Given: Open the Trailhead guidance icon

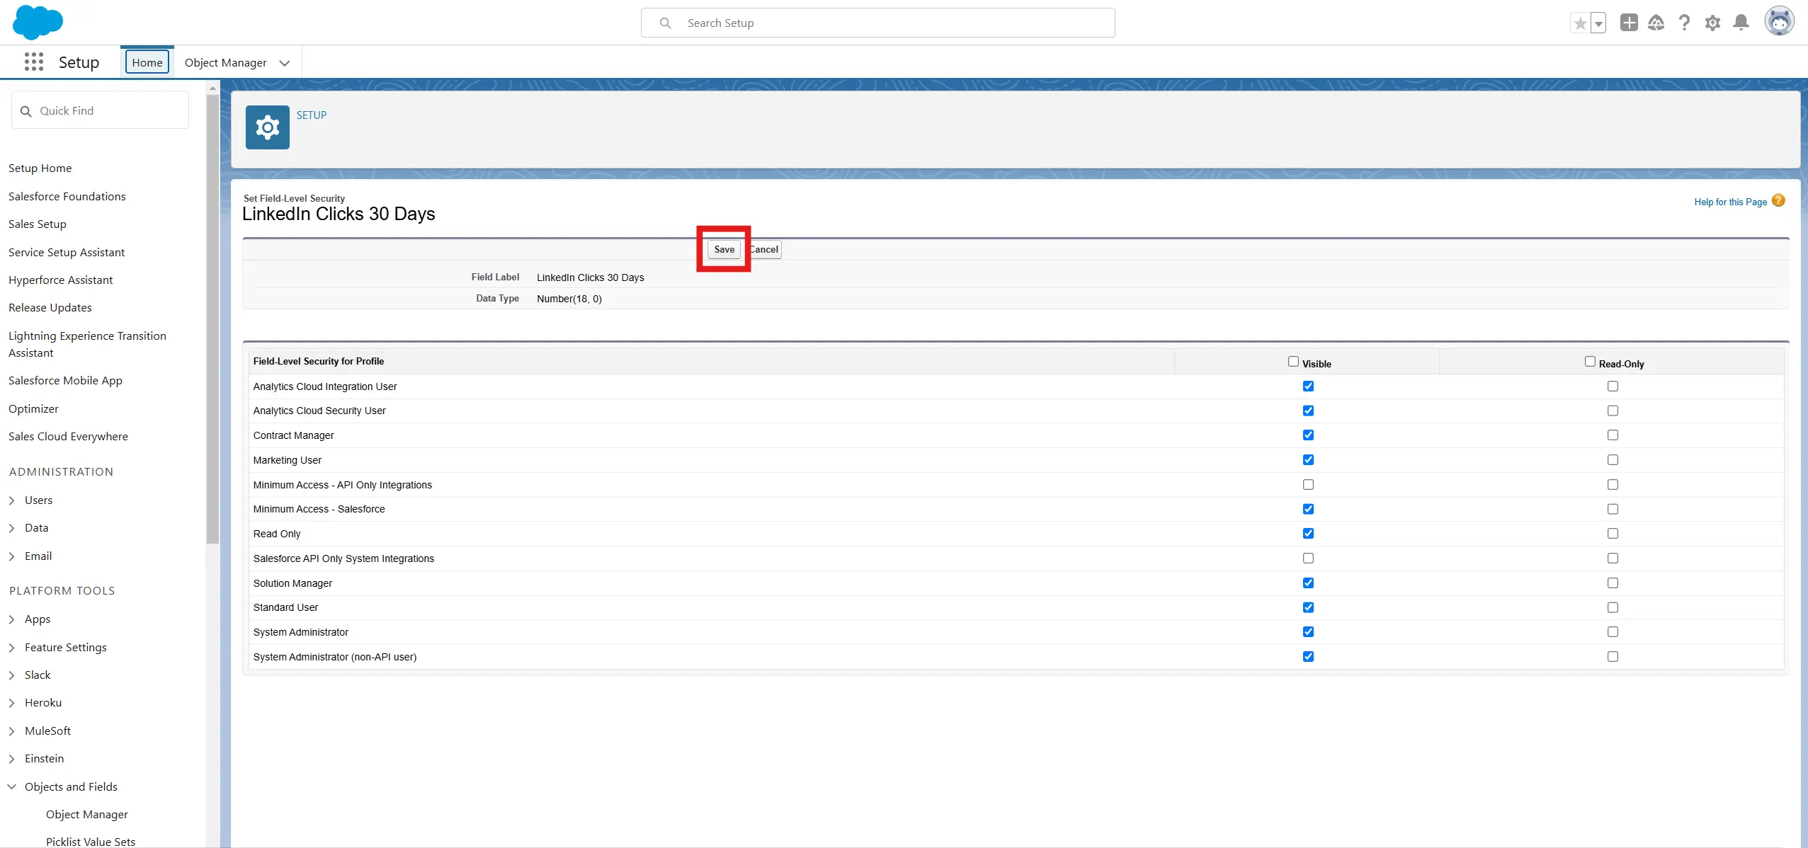Looking at the screenshot, I should click(1656, 23).
